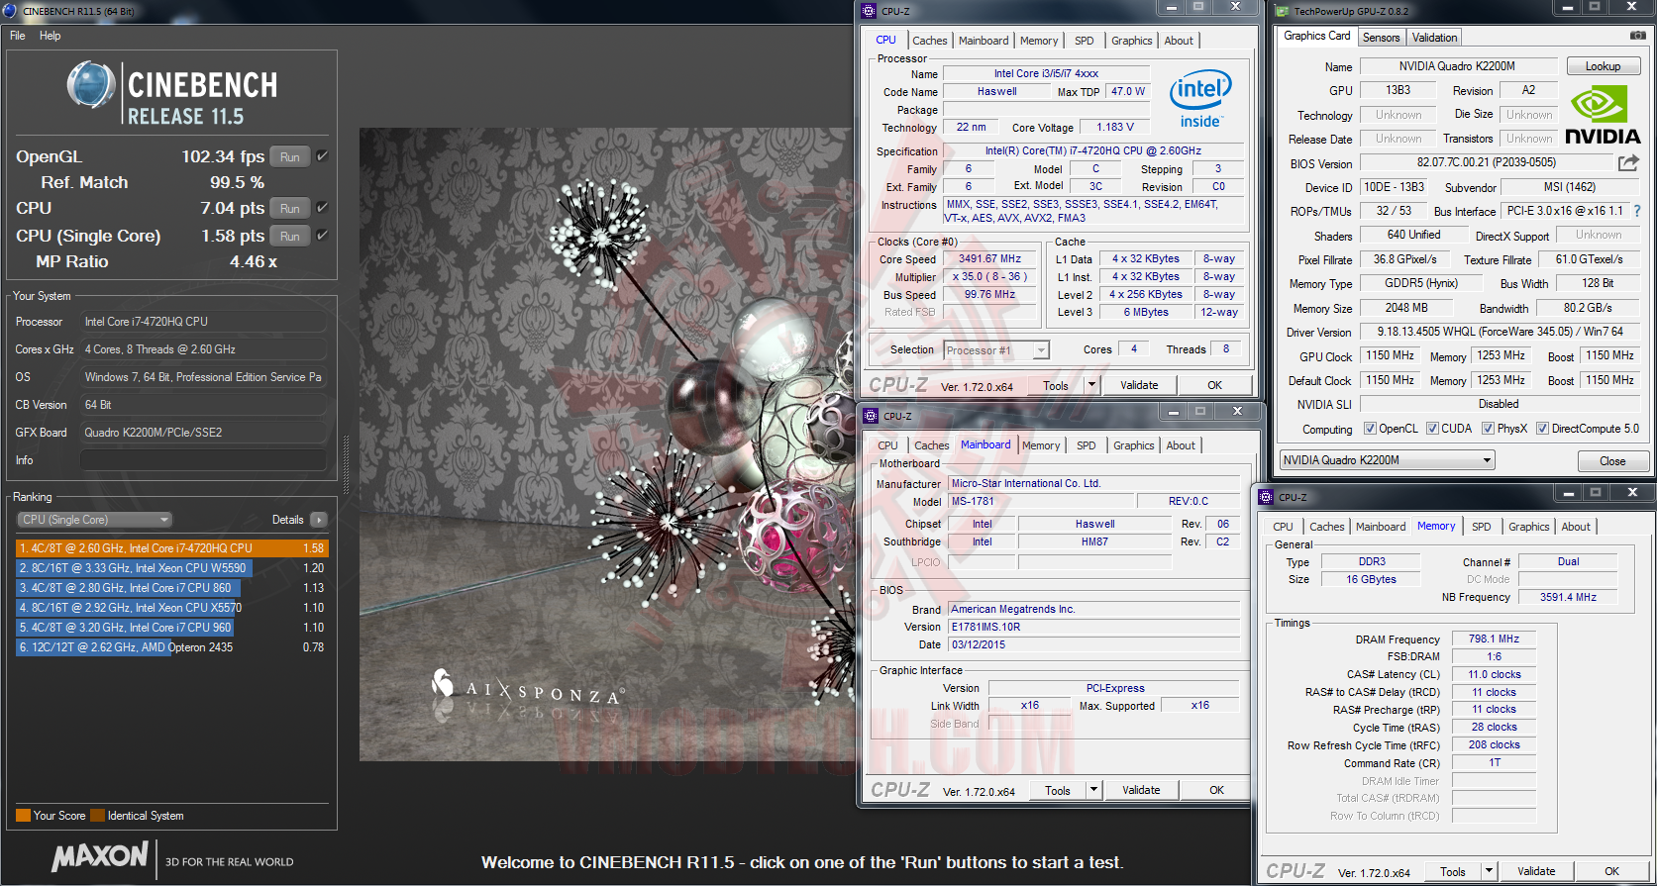Click the BIOS export icon in GPU-Z

coord(1628,162)
